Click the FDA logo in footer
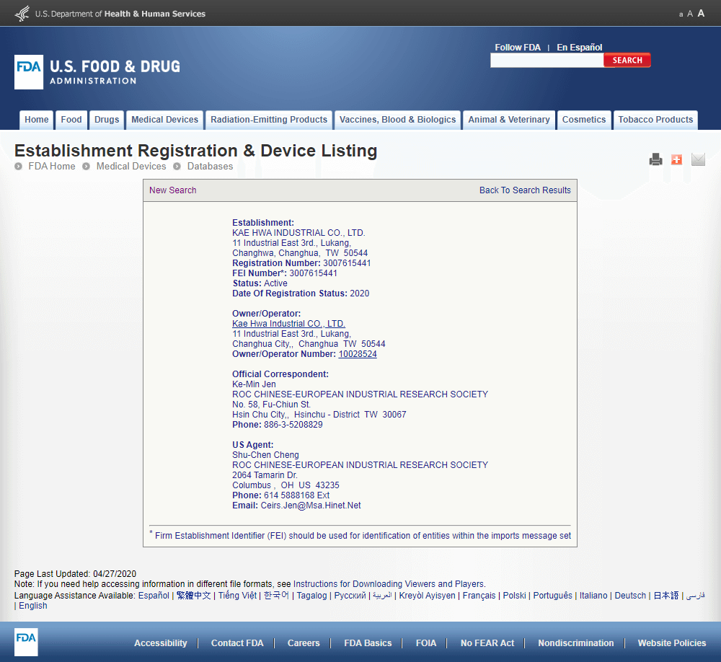The image size is (721, 662). (26, 642)
